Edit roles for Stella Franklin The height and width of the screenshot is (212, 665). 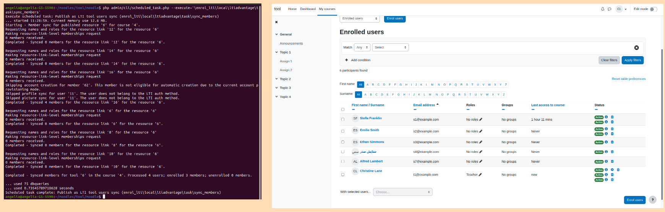click(x=480, y=120)
